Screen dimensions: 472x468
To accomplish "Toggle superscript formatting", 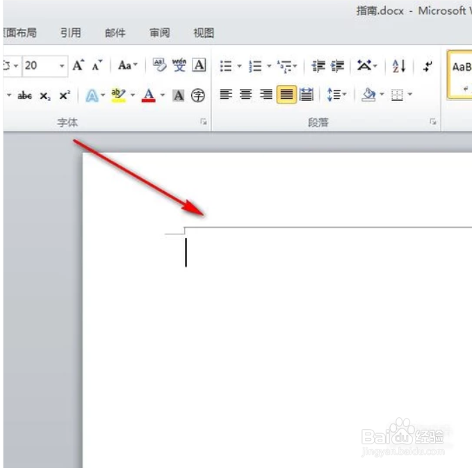I will pos(65,95).
